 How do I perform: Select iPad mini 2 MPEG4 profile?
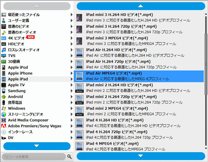tap(139, 111)
